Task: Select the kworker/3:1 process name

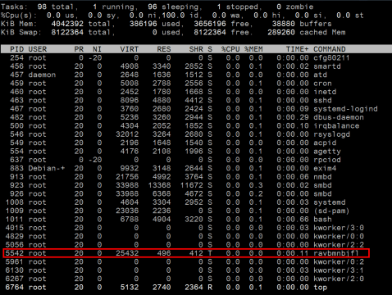Action: pos(339,270)
